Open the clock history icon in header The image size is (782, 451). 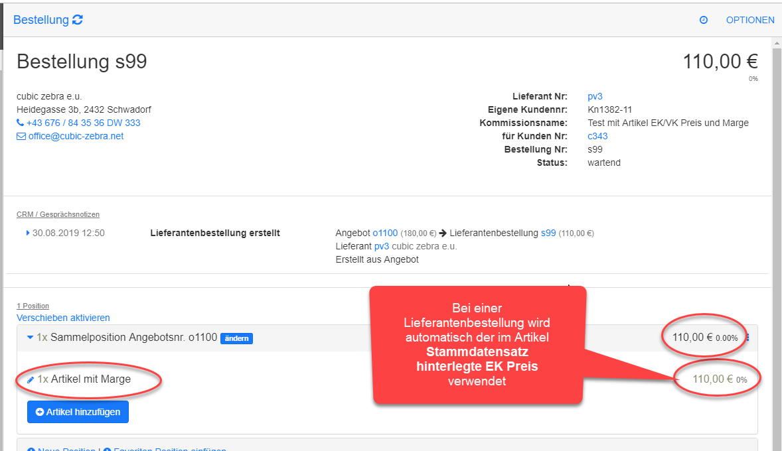[x=704, y=20]
